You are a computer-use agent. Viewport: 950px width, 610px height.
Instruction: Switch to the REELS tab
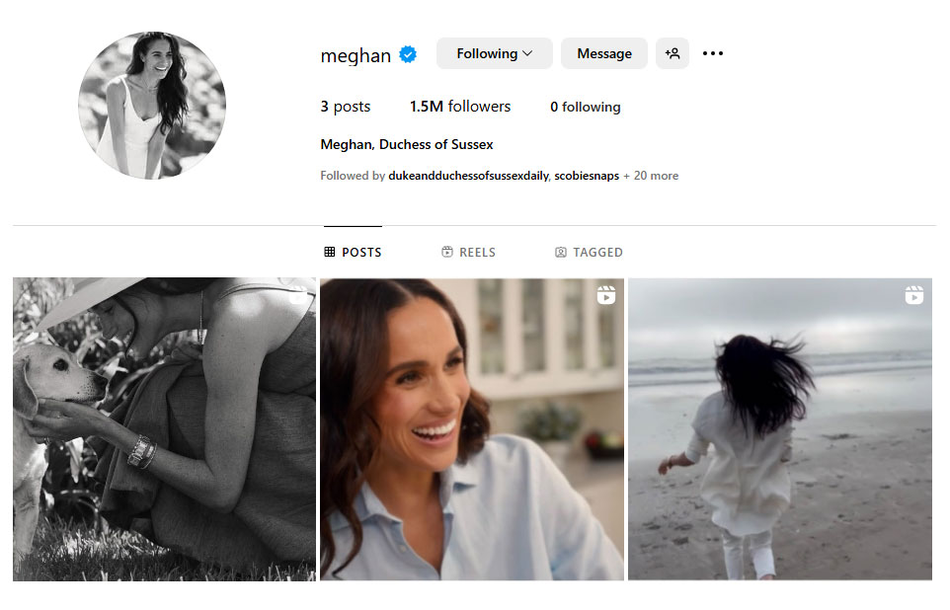pos(468,252)
